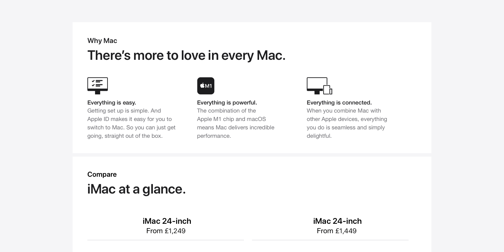Select the 'Everything is easy.' heading
Image resolution: width=504 pixels, height=252 pixels.
112,102
